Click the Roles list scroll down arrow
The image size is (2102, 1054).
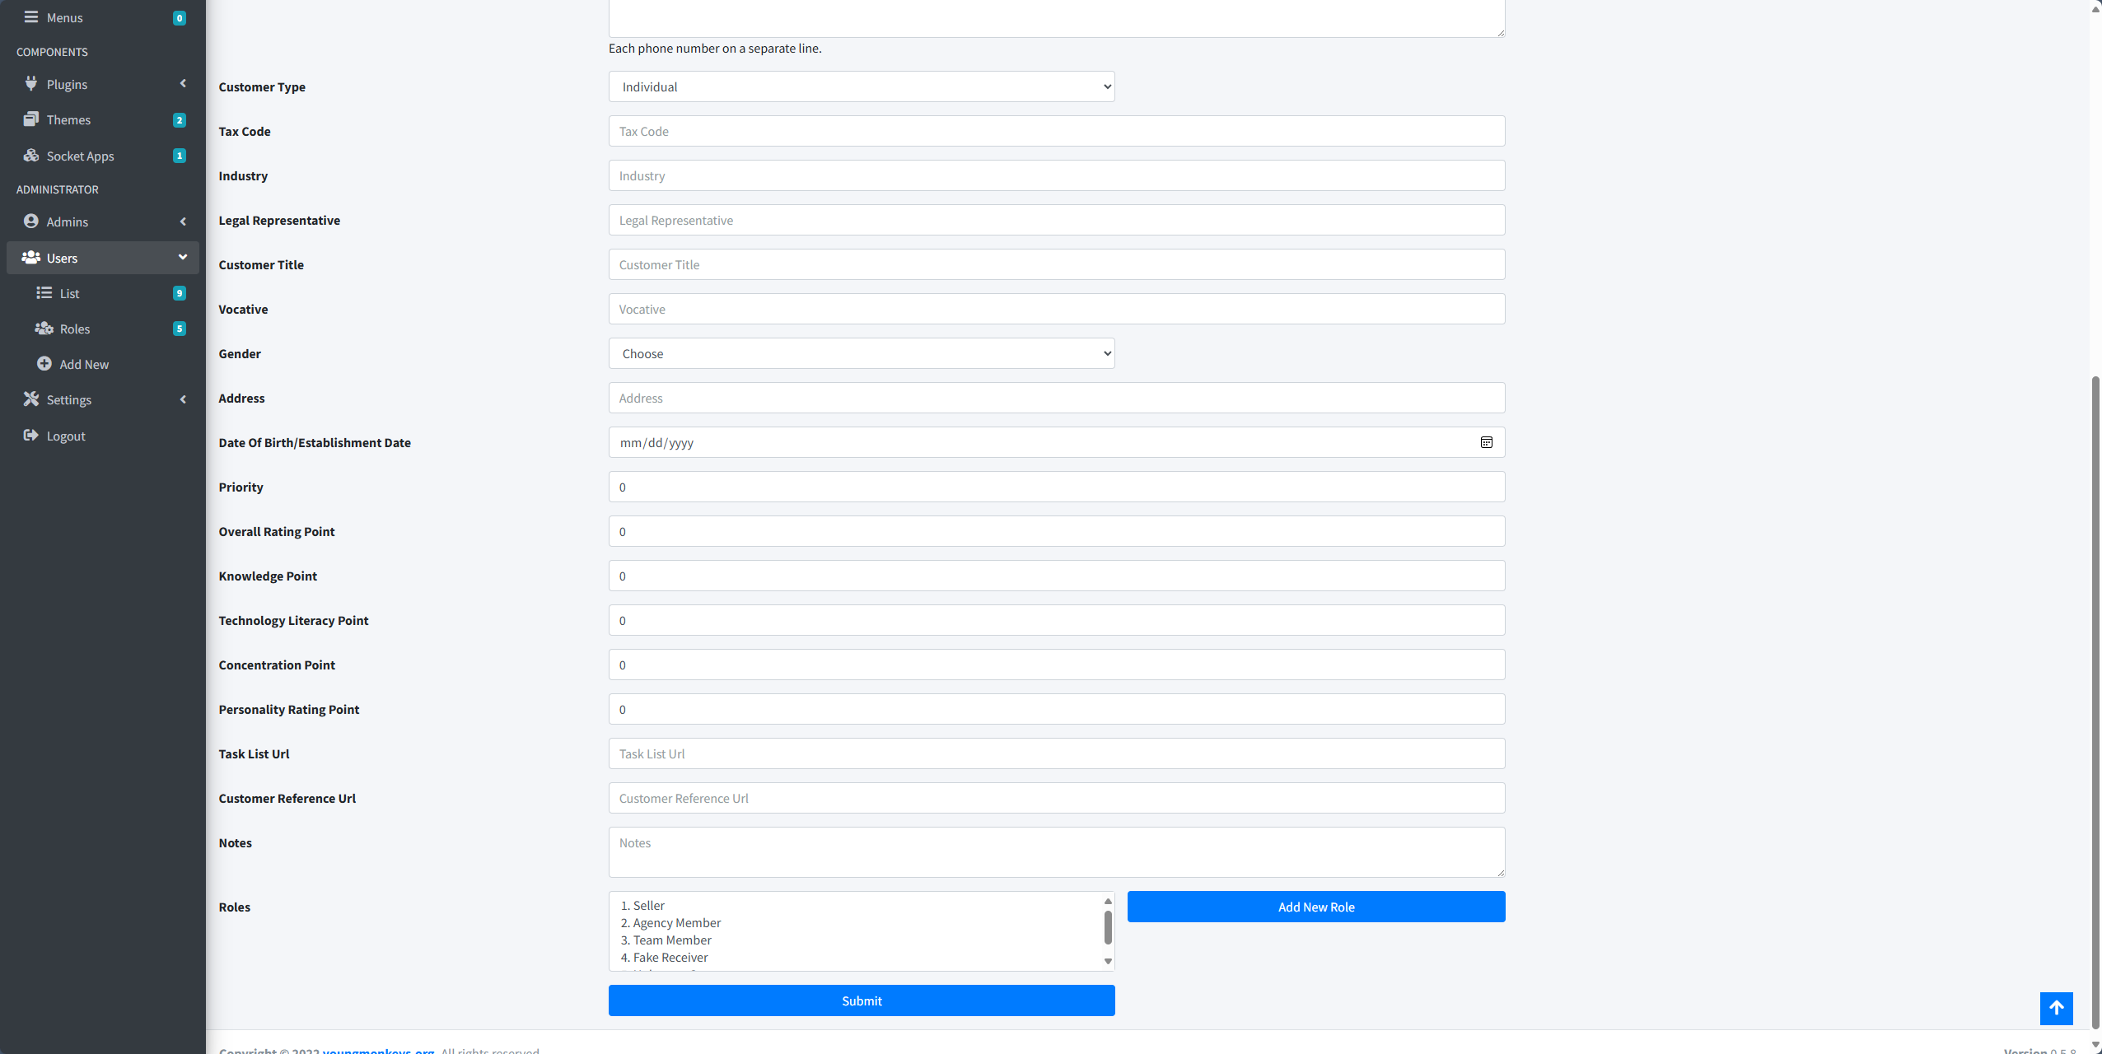(x=1108, y=961)
